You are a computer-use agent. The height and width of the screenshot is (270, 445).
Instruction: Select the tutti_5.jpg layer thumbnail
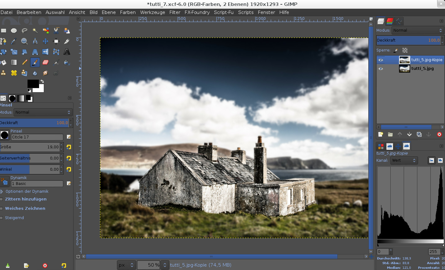point(404,69)
